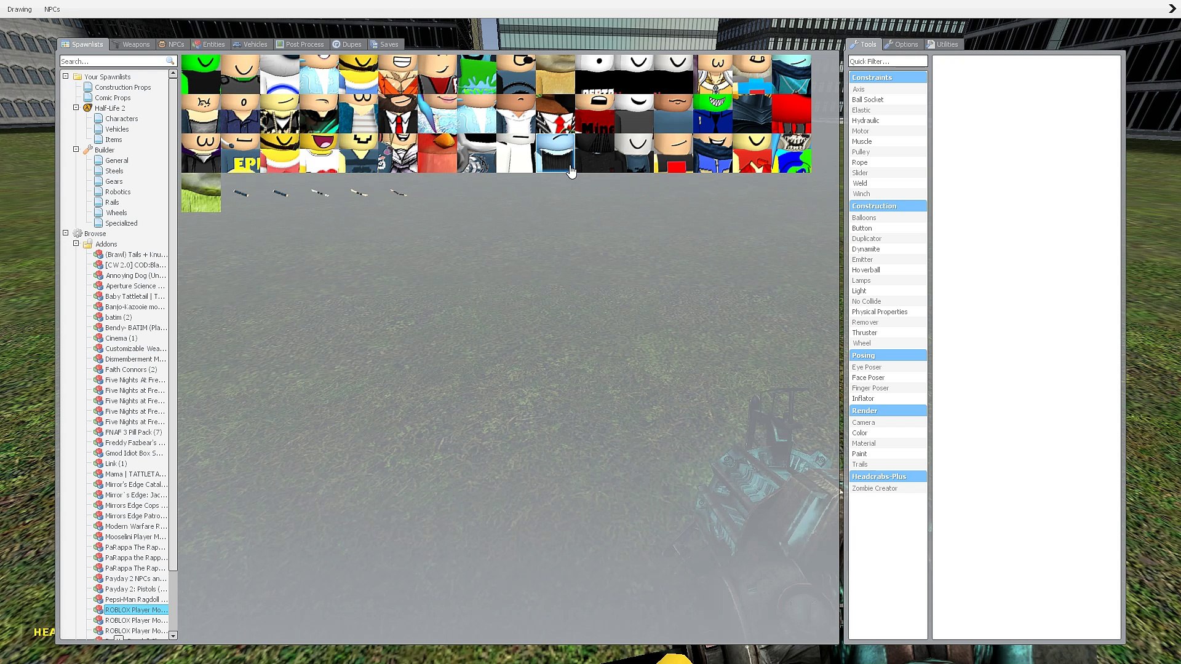Image resolution: width=1181 pixels, height=664 pixels.
Task: Select the green-faced Roblox model thumbnail
Action: [201, 74]
